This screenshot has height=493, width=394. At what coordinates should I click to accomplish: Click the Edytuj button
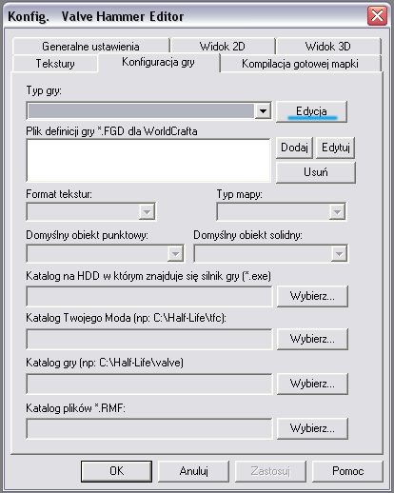pyautogui.click(x=335, y=148)
